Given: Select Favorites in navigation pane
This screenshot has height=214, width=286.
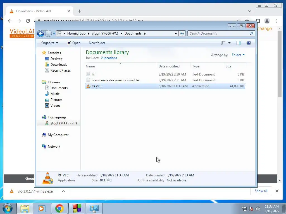Looking at the screenshot, I should click(x=54, y=53).
